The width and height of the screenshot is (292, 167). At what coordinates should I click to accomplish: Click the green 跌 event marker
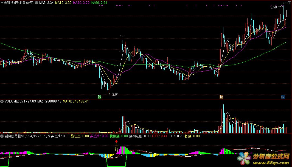(x=100, y=97)
